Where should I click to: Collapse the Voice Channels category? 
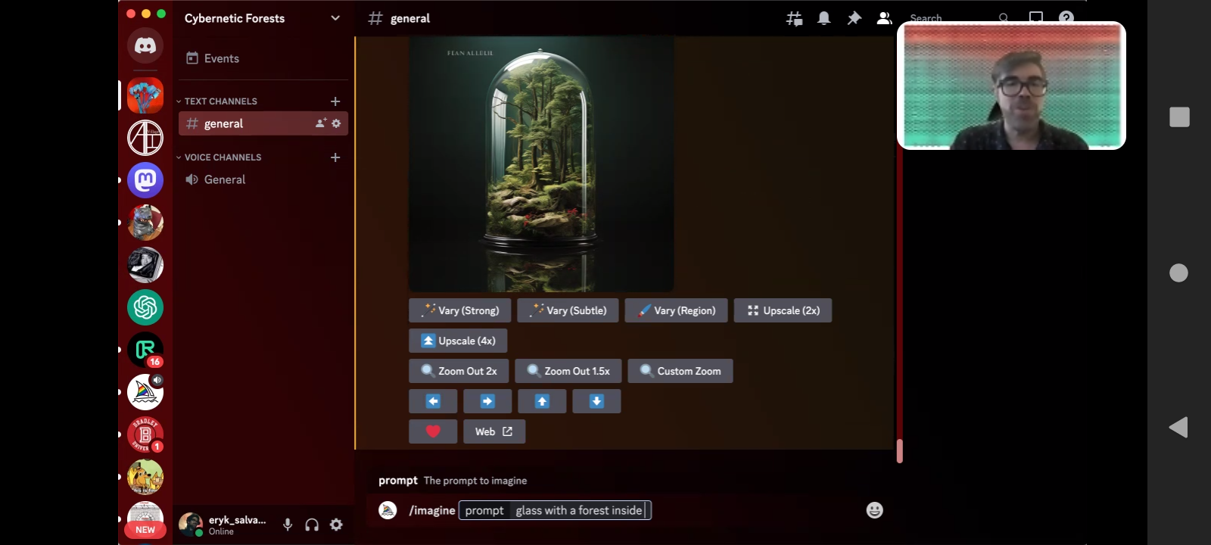click(222, 157)
